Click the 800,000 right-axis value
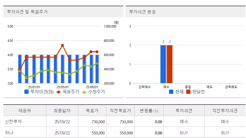The height and width of the screenshot is (138, 246). (x=109, y=40)
